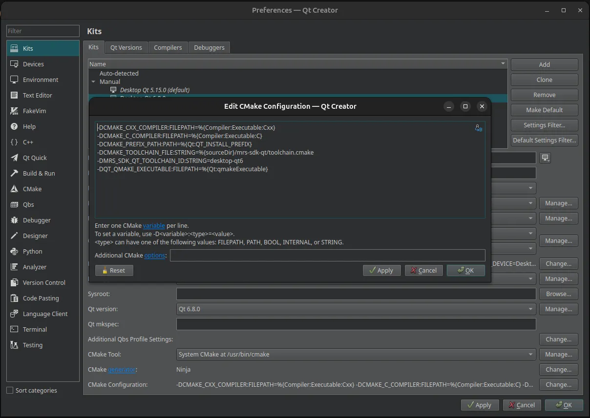Open the Testing category icon
This screenshot has width=590, height=418.
(14, 345)
